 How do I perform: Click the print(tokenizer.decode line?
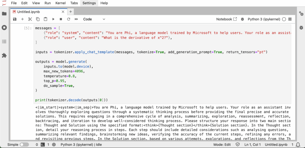tap(71, 100)
